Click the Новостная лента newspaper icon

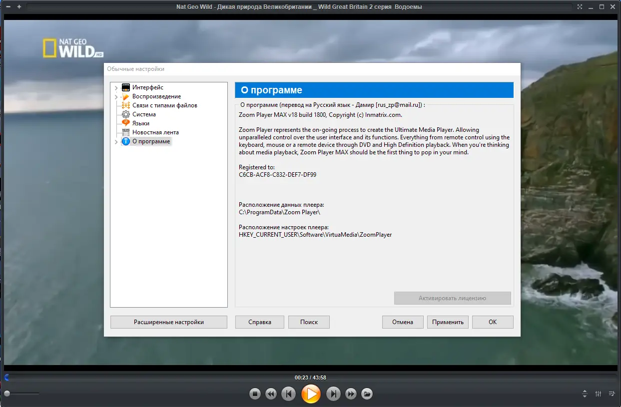tap(126, 132)
